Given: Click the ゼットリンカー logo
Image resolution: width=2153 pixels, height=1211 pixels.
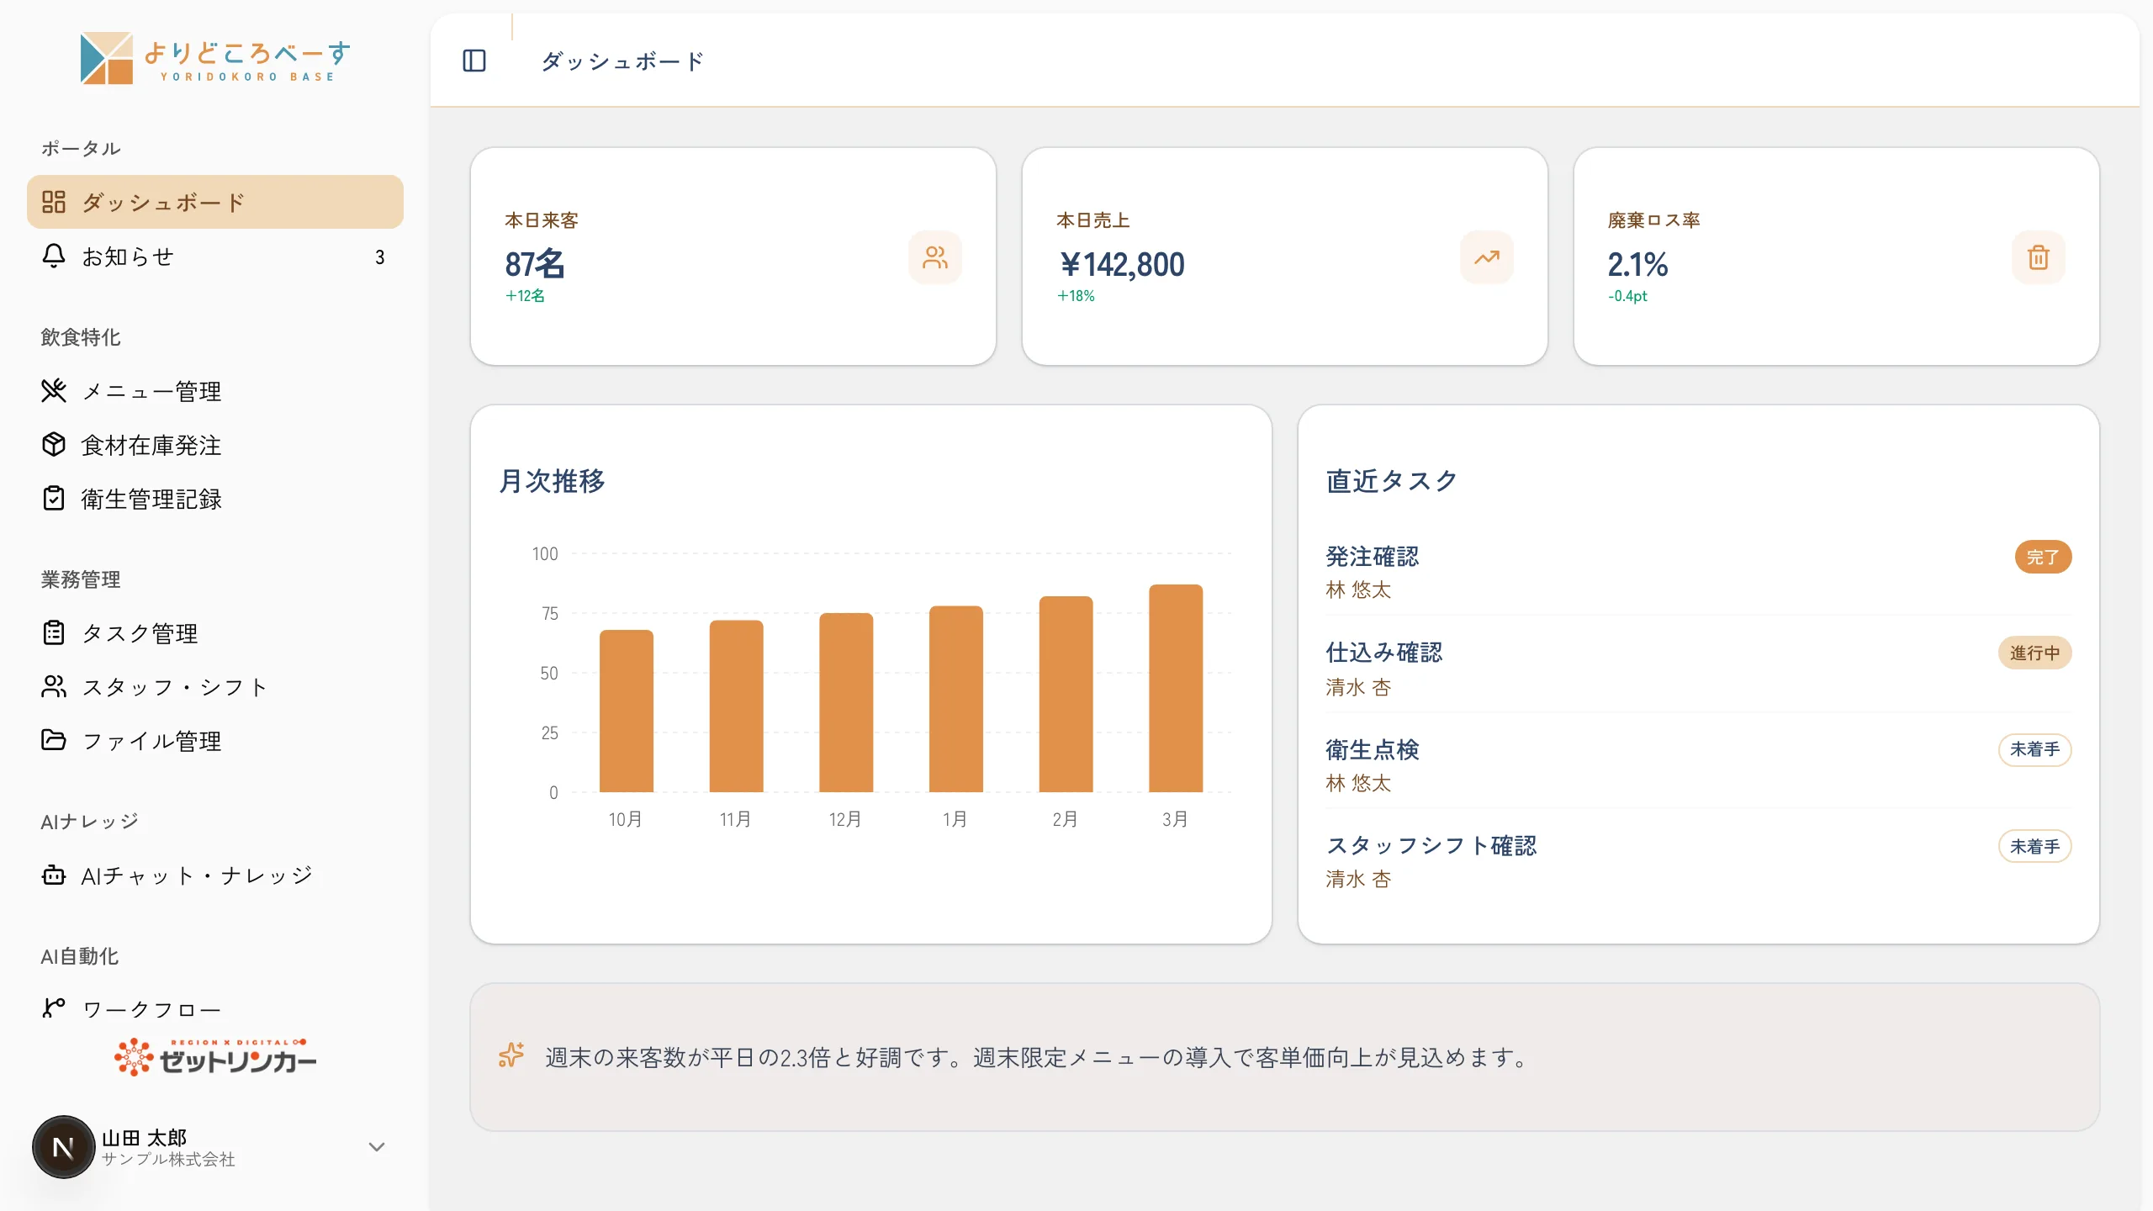Looking at the screenshot, I should 215,1058.
